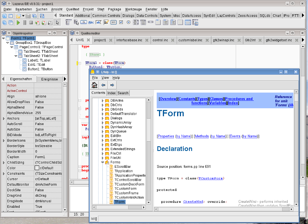Screen dimensions: 308x224
Task: Go forward with LHelp right arrow
Action: 112,85
